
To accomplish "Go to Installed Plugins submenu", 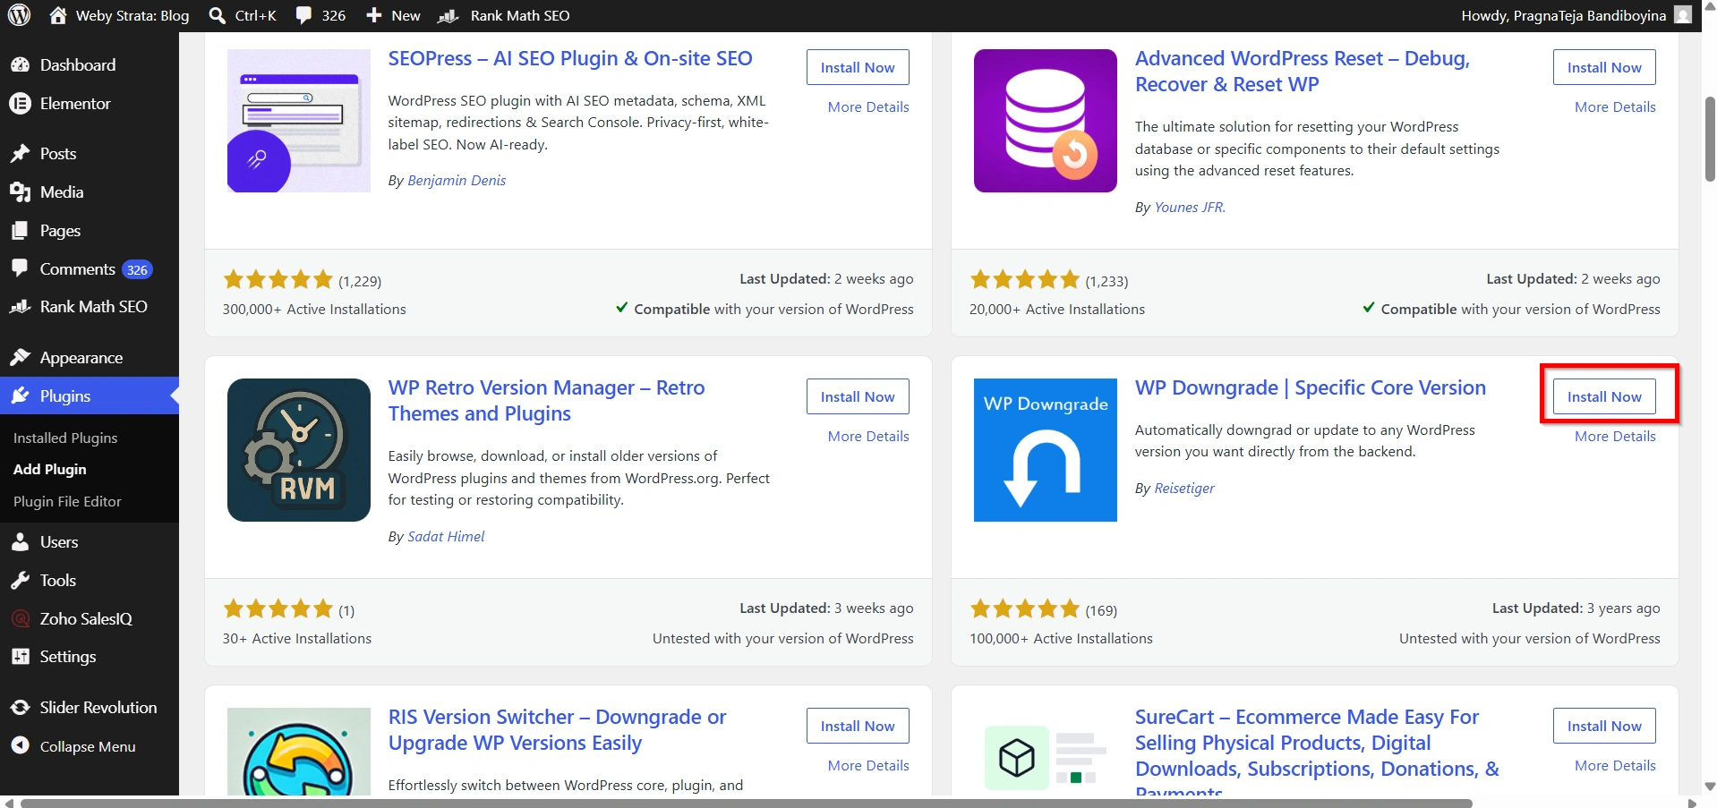I will [x=65, y=438].
